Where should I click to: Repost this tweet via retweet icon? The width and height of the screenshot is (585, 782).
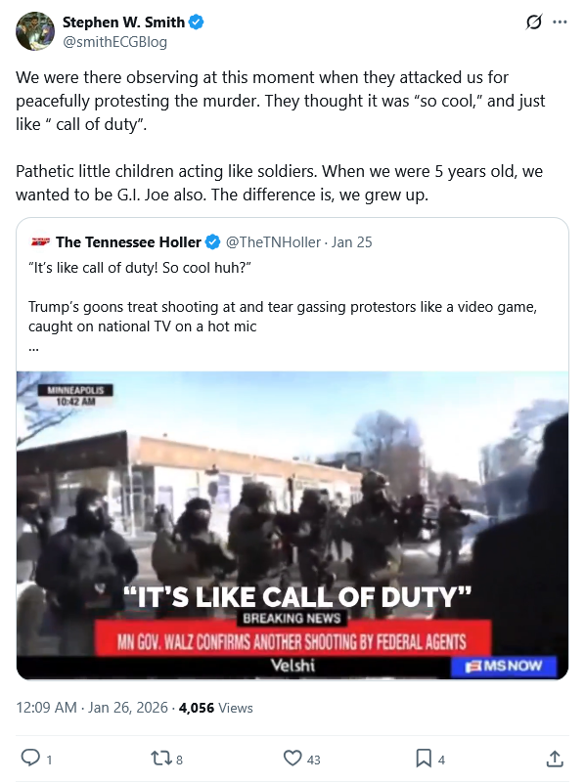pyautogui.click(x=160, y=759)
